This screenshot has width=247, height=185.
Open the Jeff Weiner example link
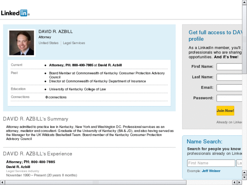click(211, 171)
